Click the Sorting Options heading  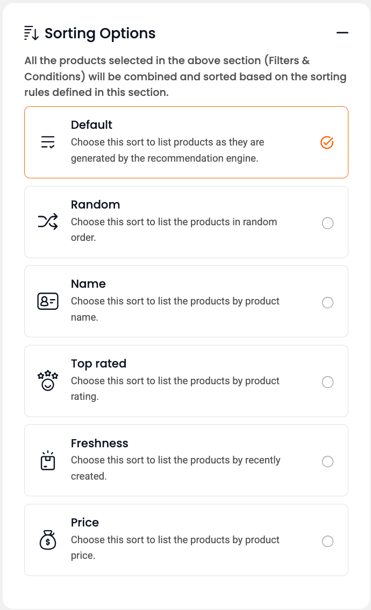pyautogui.click(x=100, y=33)
